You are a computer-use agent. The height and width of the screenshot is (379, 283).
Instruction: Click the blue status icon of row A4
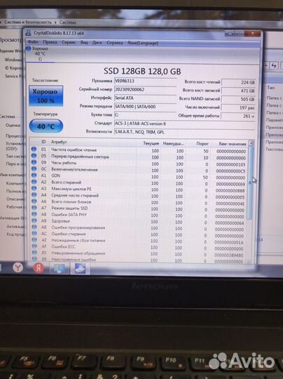click(34, 194)
